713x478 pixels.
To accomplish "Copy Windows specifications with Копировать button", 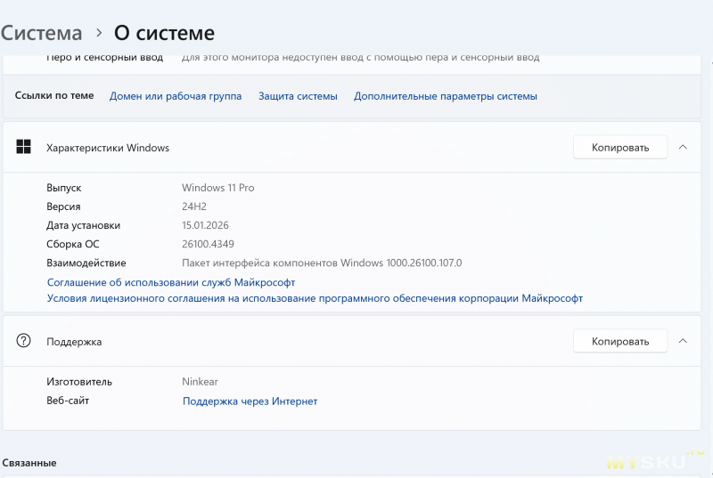I will (619, 147).
